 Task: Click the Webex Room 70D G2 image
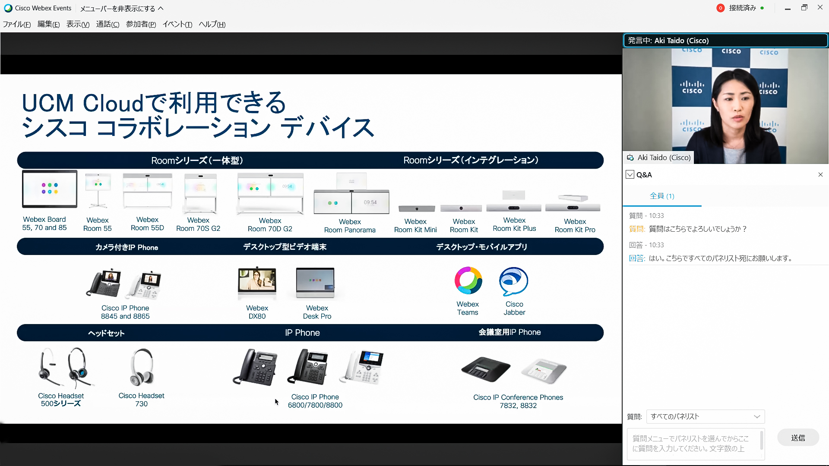[x=270, y=193]
